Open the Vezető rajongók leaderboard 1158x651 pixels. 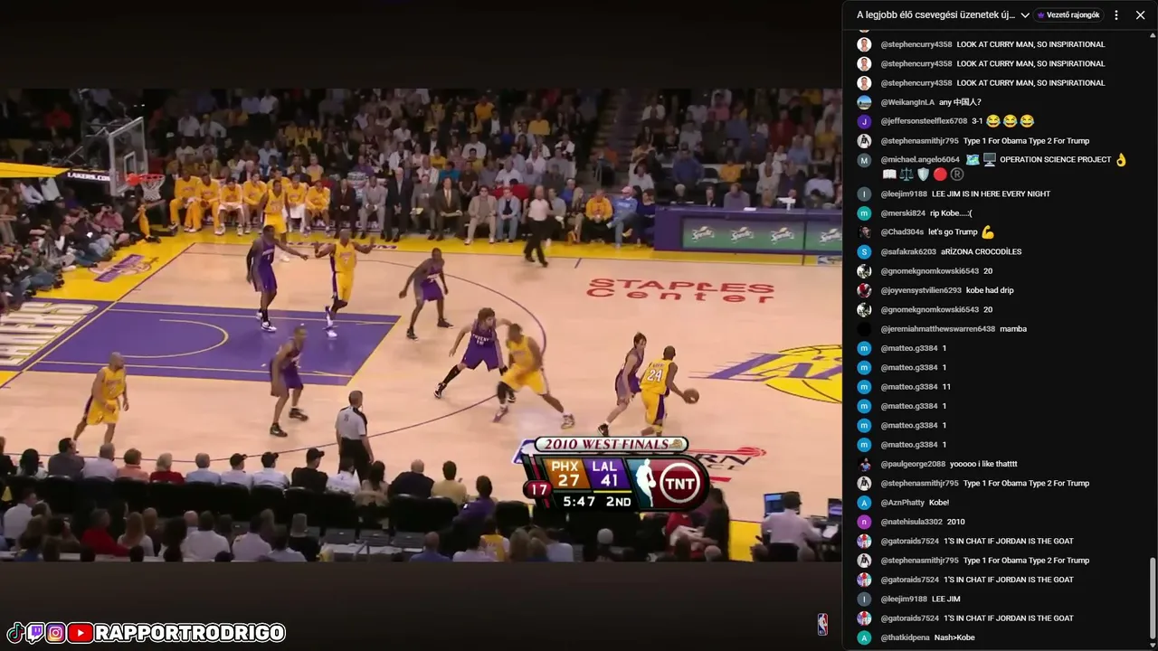pyautogui.click(x=1068, y=14)
